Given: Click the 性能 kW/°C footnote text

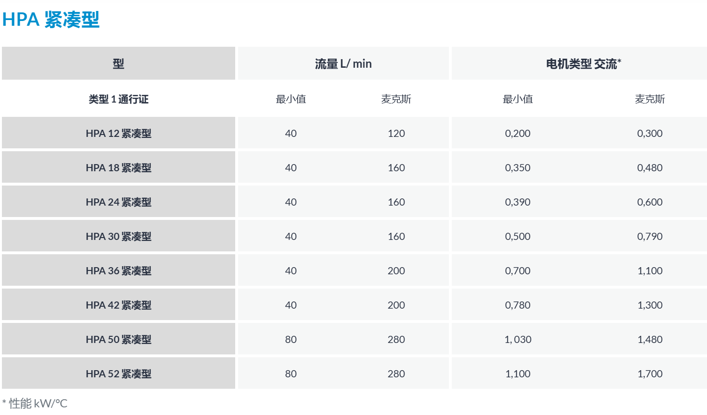Looking at the screenshot, I should (x=38, y=404).
